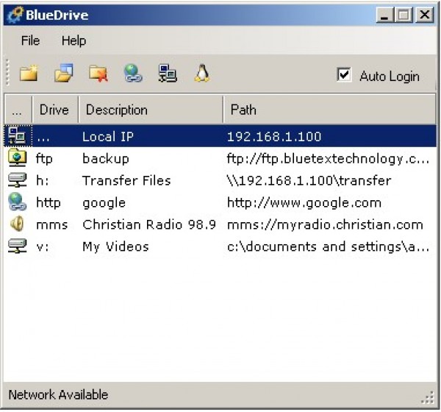Select the http://www.google.com path
Image resolution: width=441 pixels, height=412 pixels.
(304, 203)
